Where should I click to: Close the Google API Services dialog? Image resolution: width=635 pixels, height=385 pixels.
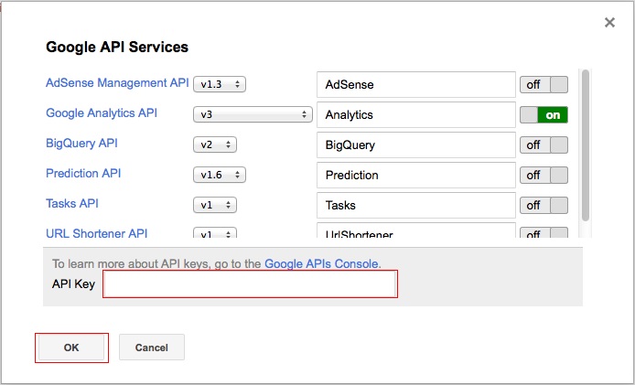[609, 22]
